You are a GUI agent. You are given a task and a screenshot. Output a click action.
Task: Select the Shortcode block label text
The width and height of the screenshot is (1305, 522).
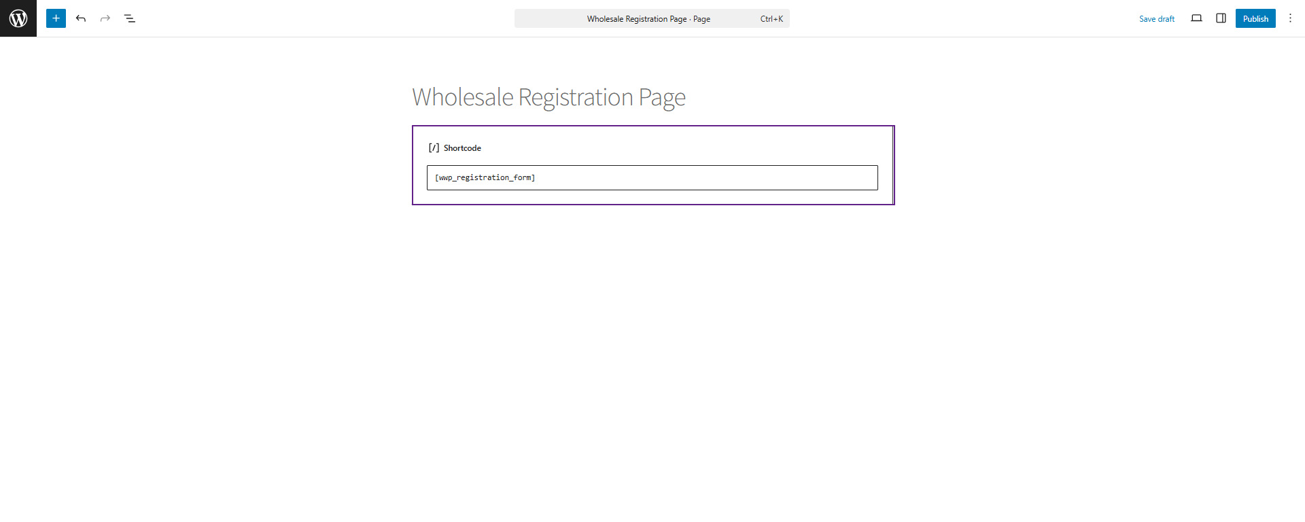click(462, 148)
